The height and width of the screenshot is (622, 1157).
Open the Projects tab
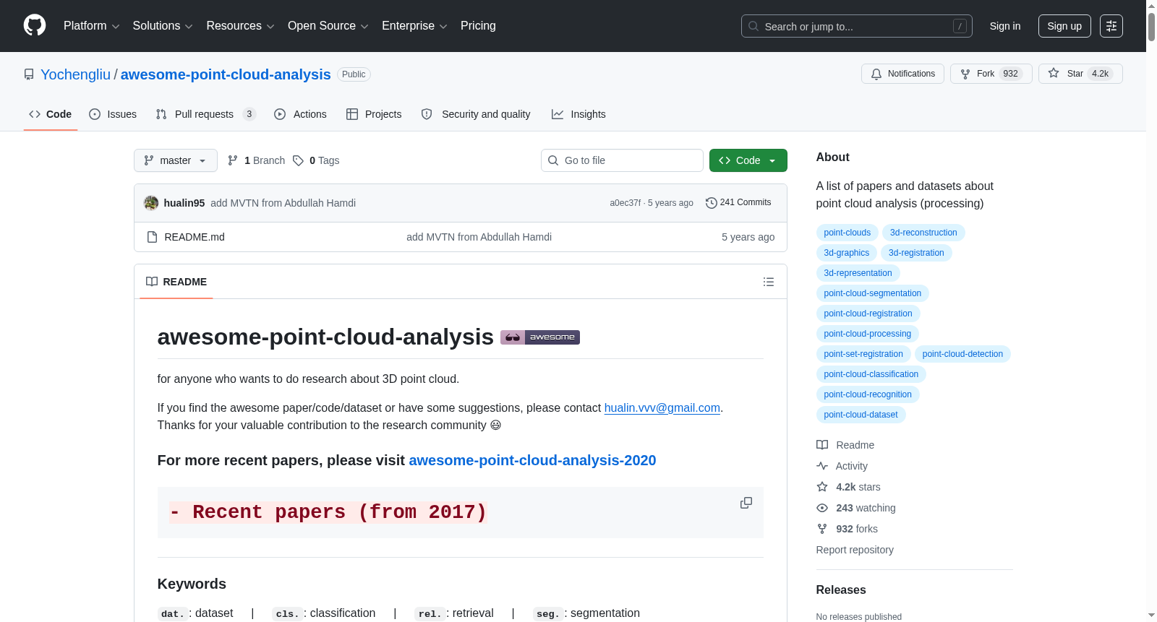pos(374,114)
